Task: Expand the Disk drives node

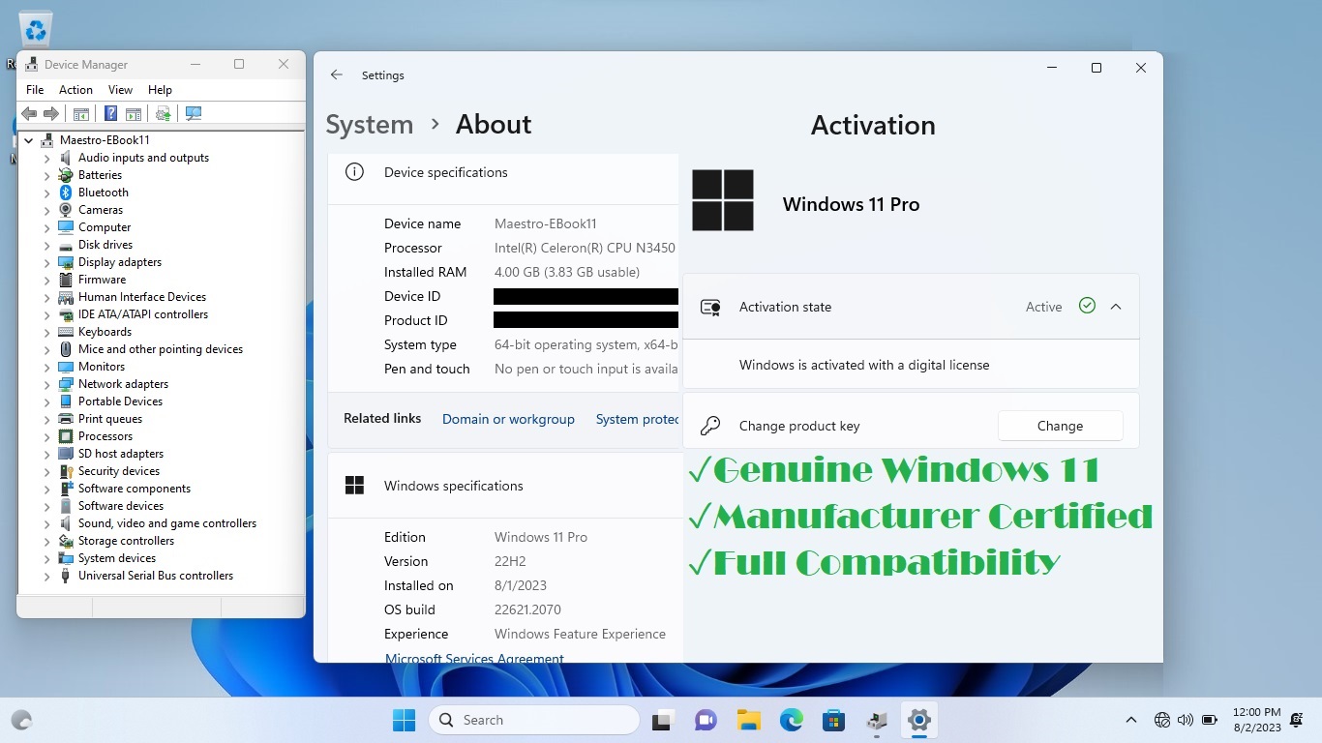Action: [46, 245]
